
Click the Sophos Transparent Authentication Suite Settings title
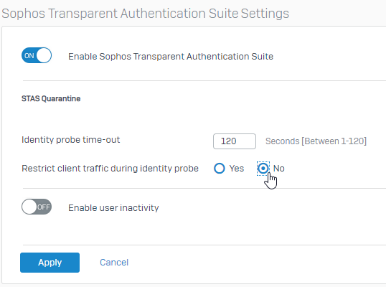(145, 14)
